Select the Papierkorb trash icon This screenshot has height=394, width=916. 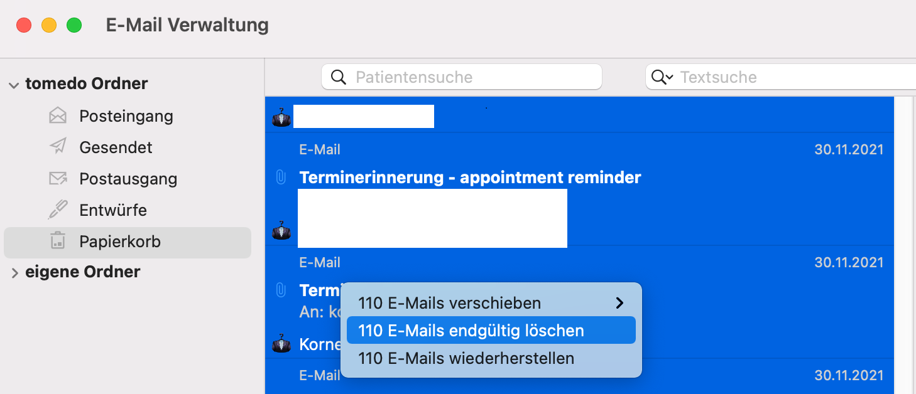(58, 241)
